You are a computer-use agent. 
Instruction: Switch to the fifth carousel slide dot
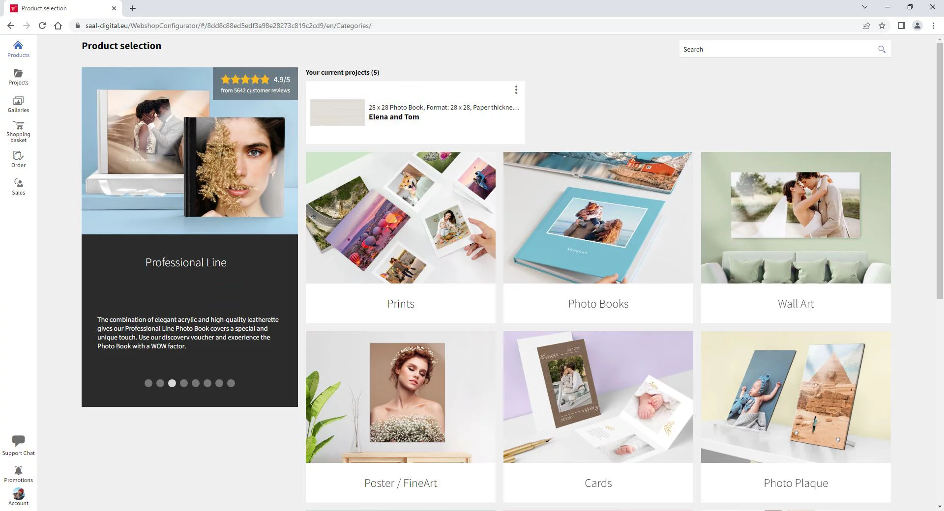point(196,383)
